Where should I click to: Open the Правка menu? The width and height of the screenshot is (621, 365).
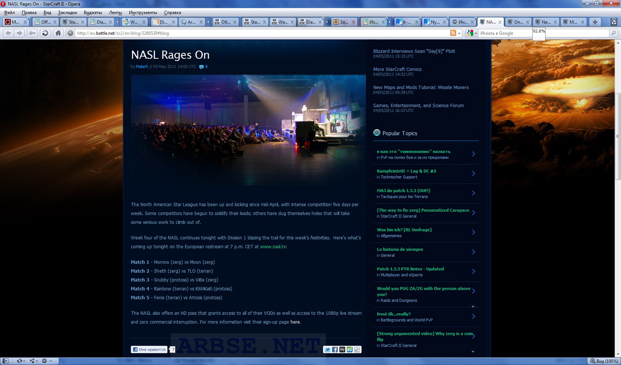click(29, 13)
